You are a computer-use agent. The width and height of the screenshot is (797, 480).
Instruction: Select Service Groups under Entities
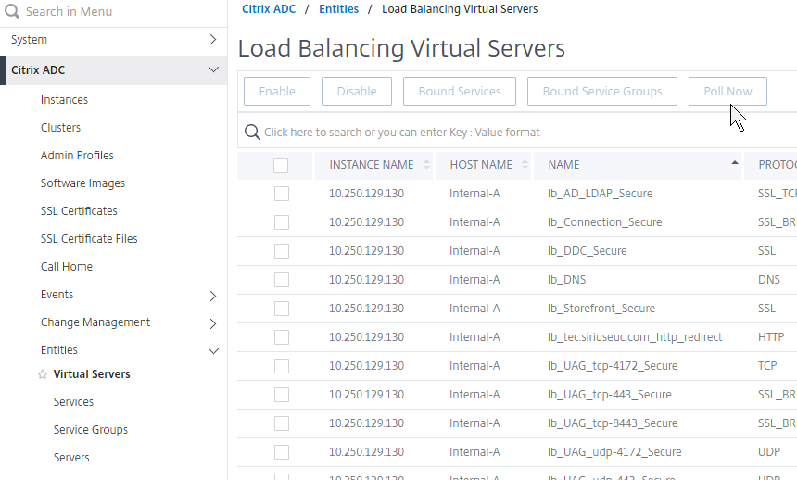[x=91, y=430]
